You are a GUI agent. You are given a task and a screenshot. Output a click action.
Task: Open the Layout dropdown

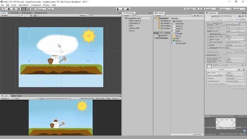(239, 9)
